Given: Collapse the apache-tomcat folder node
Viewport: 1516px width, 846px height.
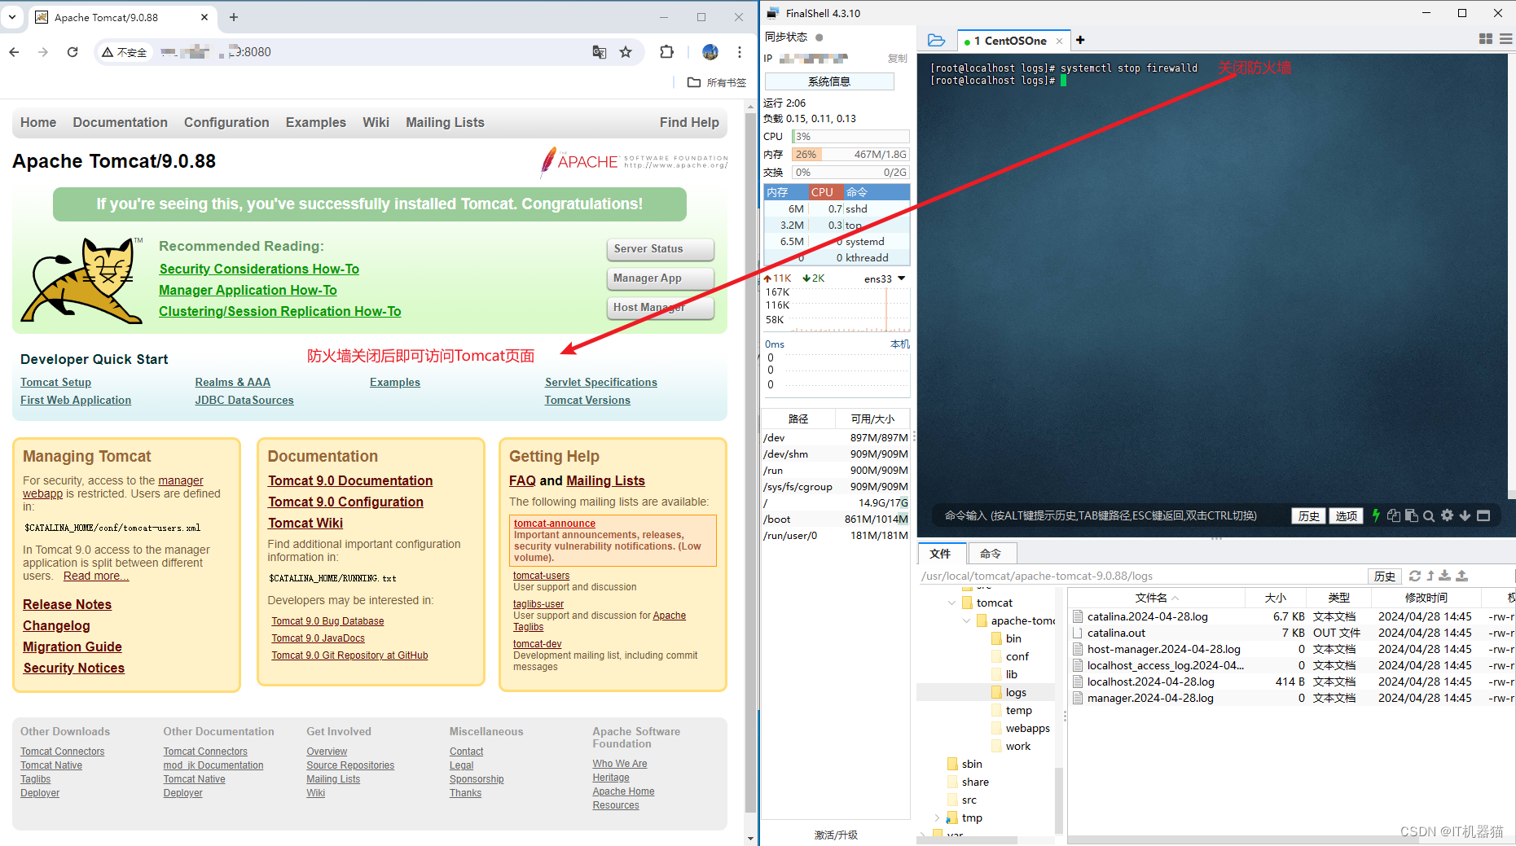Looking at the screenshot, I should [x=966, y=620].
